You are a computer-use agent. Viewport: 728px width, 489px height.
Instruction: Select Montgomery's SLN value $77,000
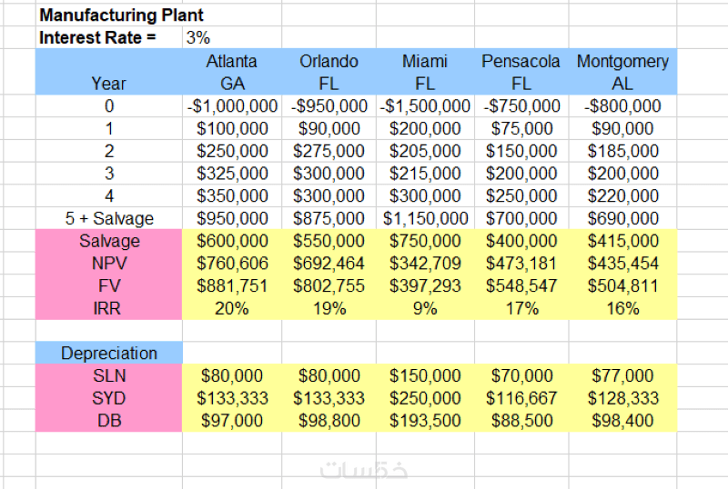(622, 375)
